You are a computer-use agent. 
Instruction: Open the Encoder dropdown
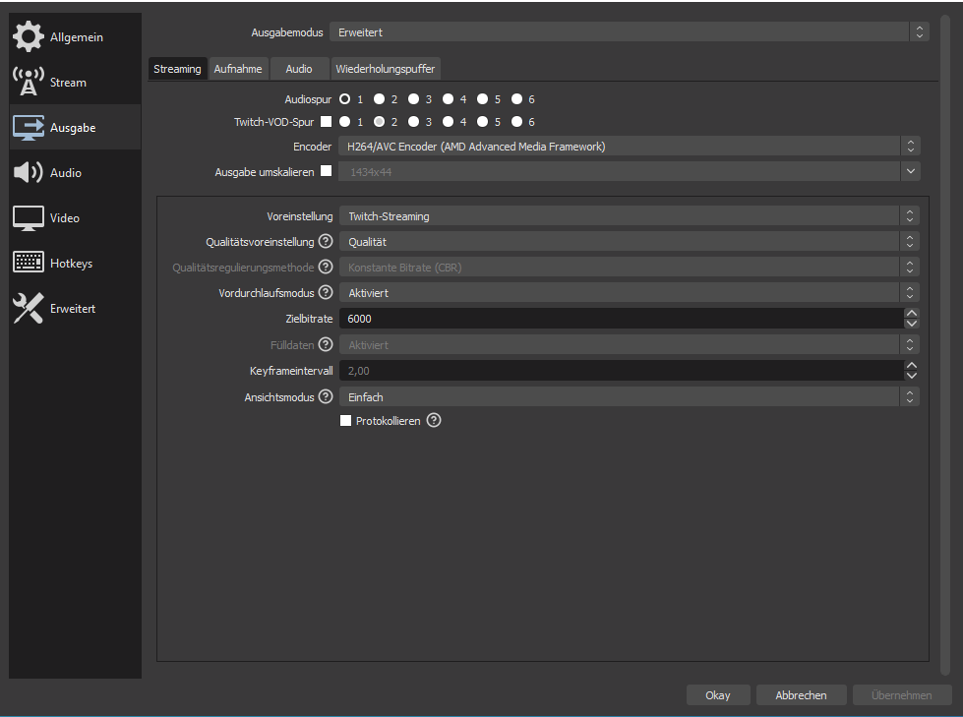(x=629, y=147)
